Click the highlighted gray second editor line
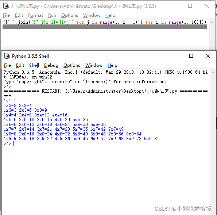The width and height of the screenshot is (217, 215). point(105,27)
